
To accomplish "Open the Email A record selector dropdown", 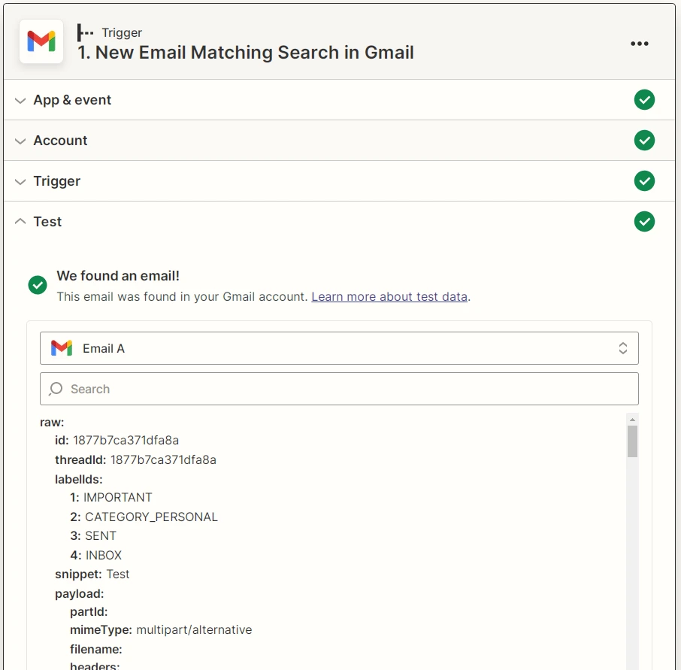I will (623, 347).
